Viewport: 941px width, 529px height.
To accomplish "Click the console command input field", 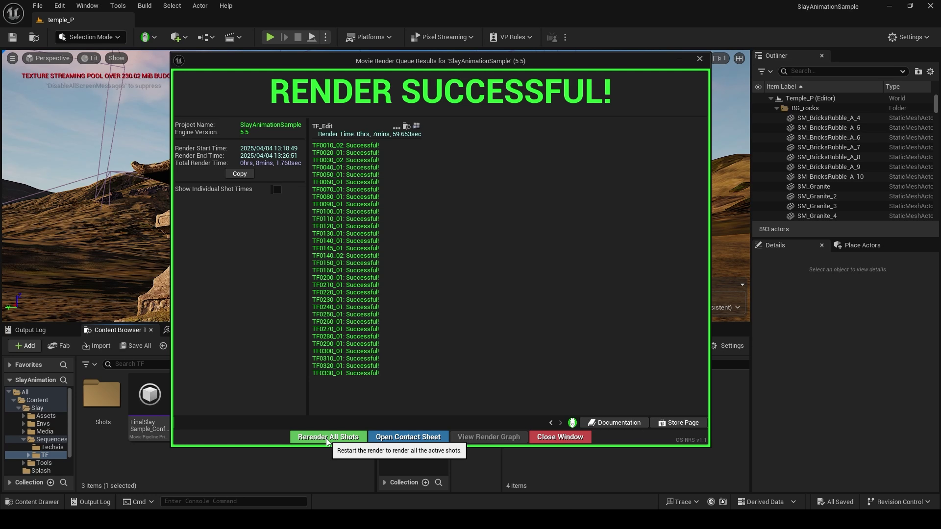I will click(x=233, y=501).
